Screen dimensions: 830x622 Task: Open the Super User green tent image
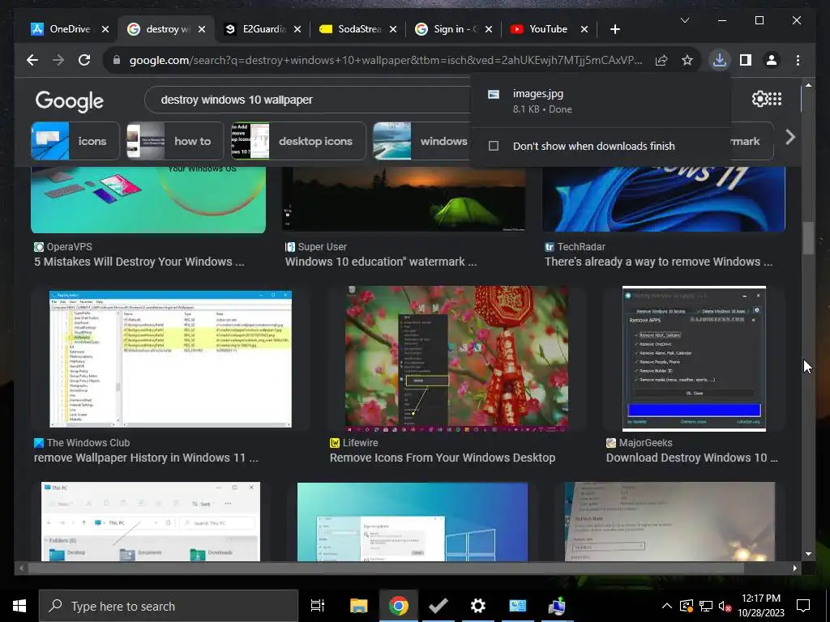pyautogui.click(x=404, y=199)
